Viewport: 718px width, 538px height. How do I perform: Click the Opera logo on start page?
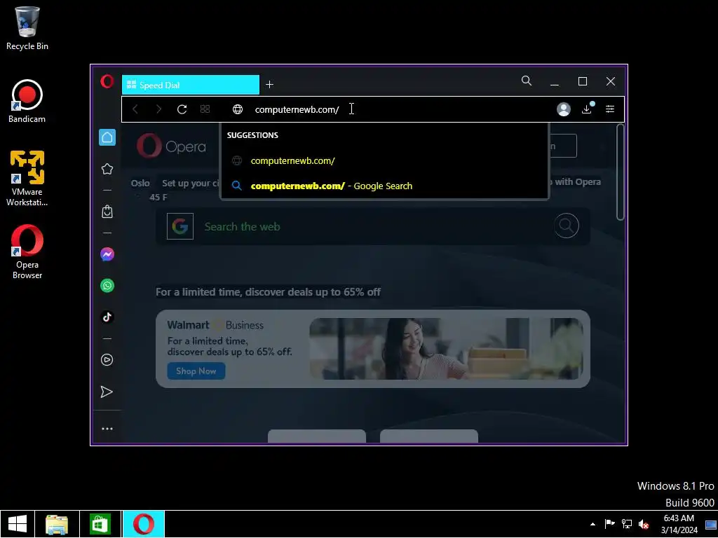tap(171, 146)
